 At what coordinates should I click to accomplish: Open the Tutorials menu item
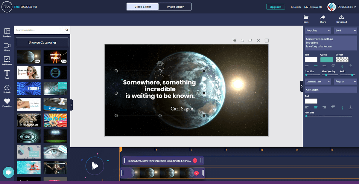coord(296,7)
